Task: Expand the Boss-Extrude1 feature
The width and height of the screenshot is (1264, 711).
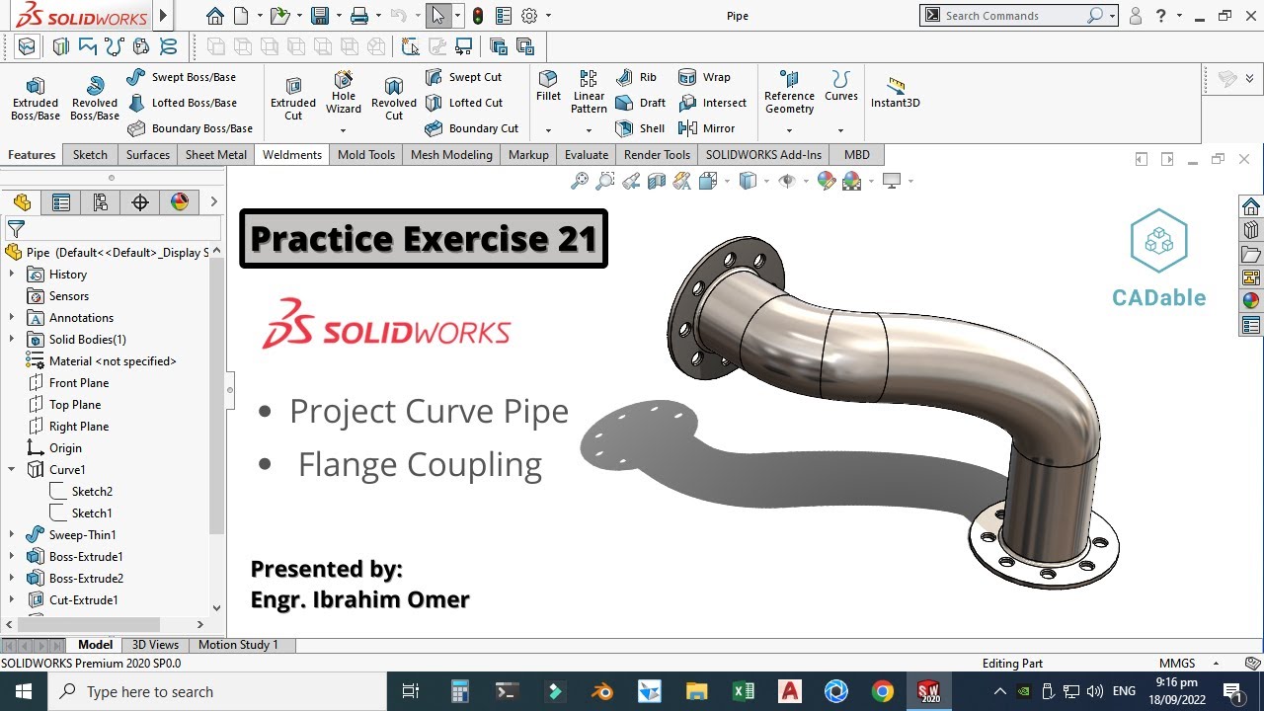Action: click(12, 557)
